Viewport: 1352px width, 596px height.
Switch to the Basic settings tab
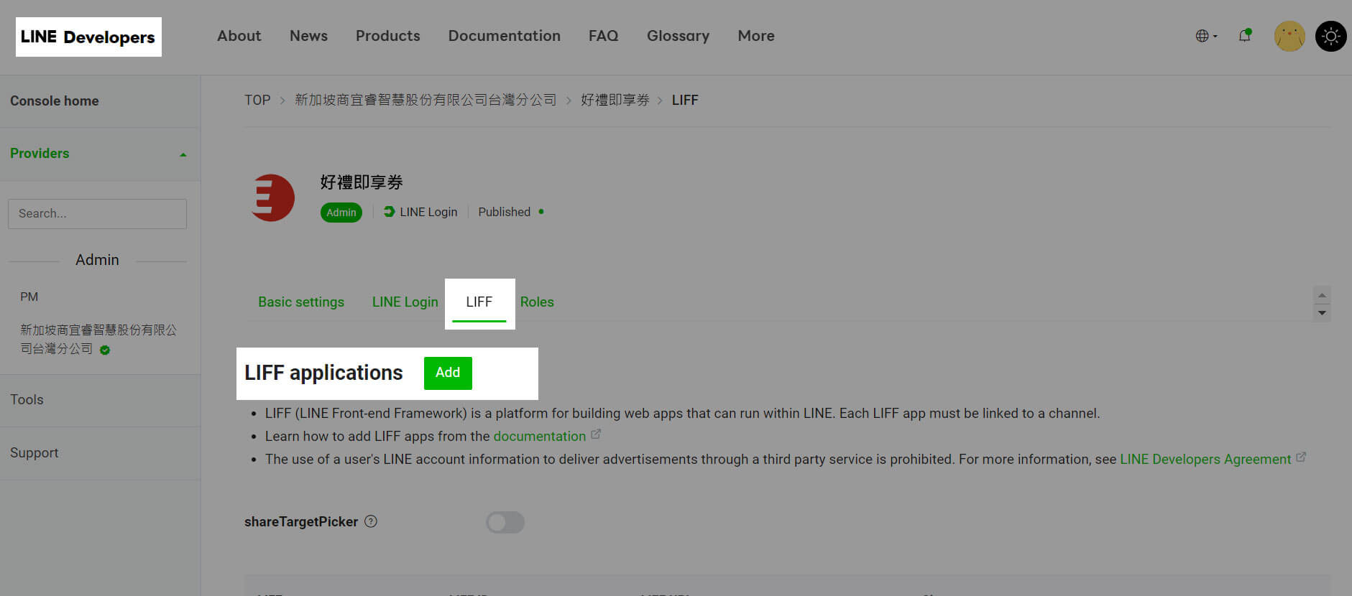coord(301,302)
